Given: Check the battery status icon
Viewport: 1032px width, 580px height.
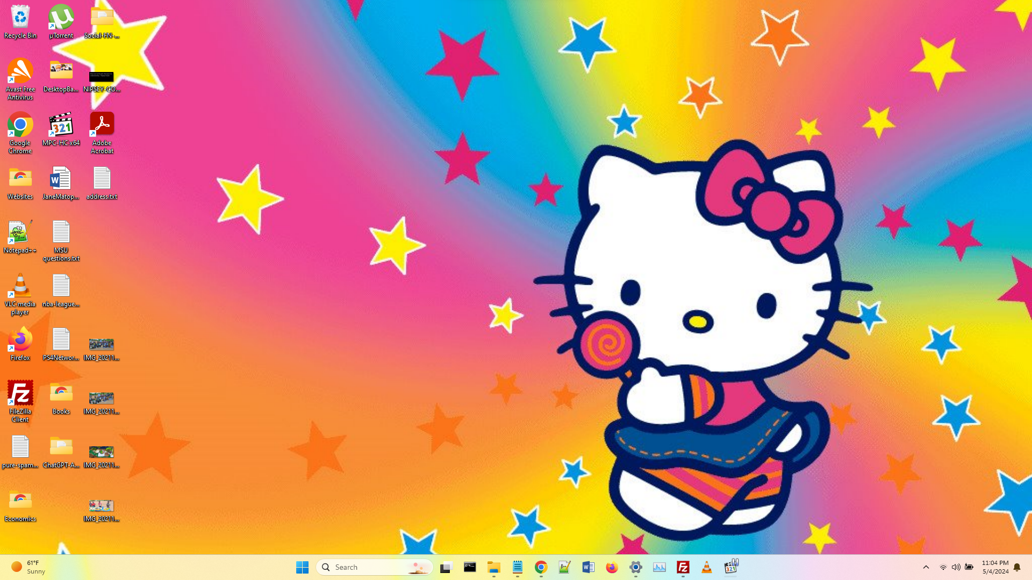Looking at the screenshot, I should tap(969, 567).
